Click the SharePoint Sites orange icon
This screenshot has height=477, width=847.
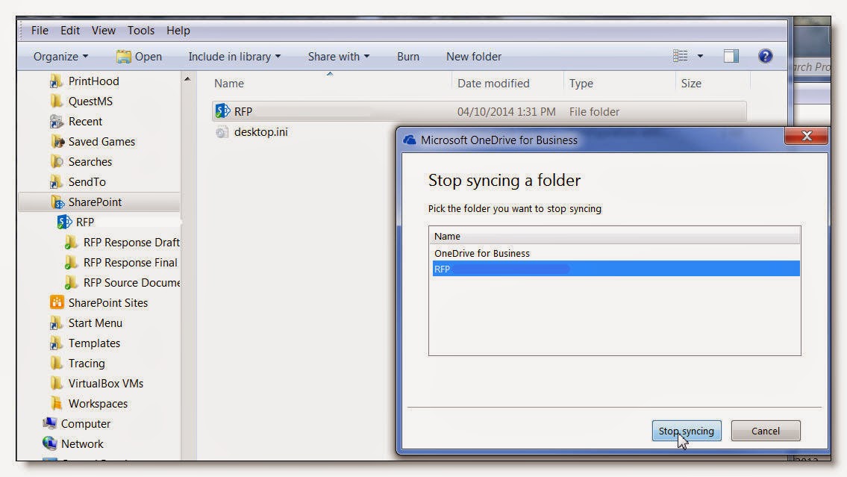[57, 302]
